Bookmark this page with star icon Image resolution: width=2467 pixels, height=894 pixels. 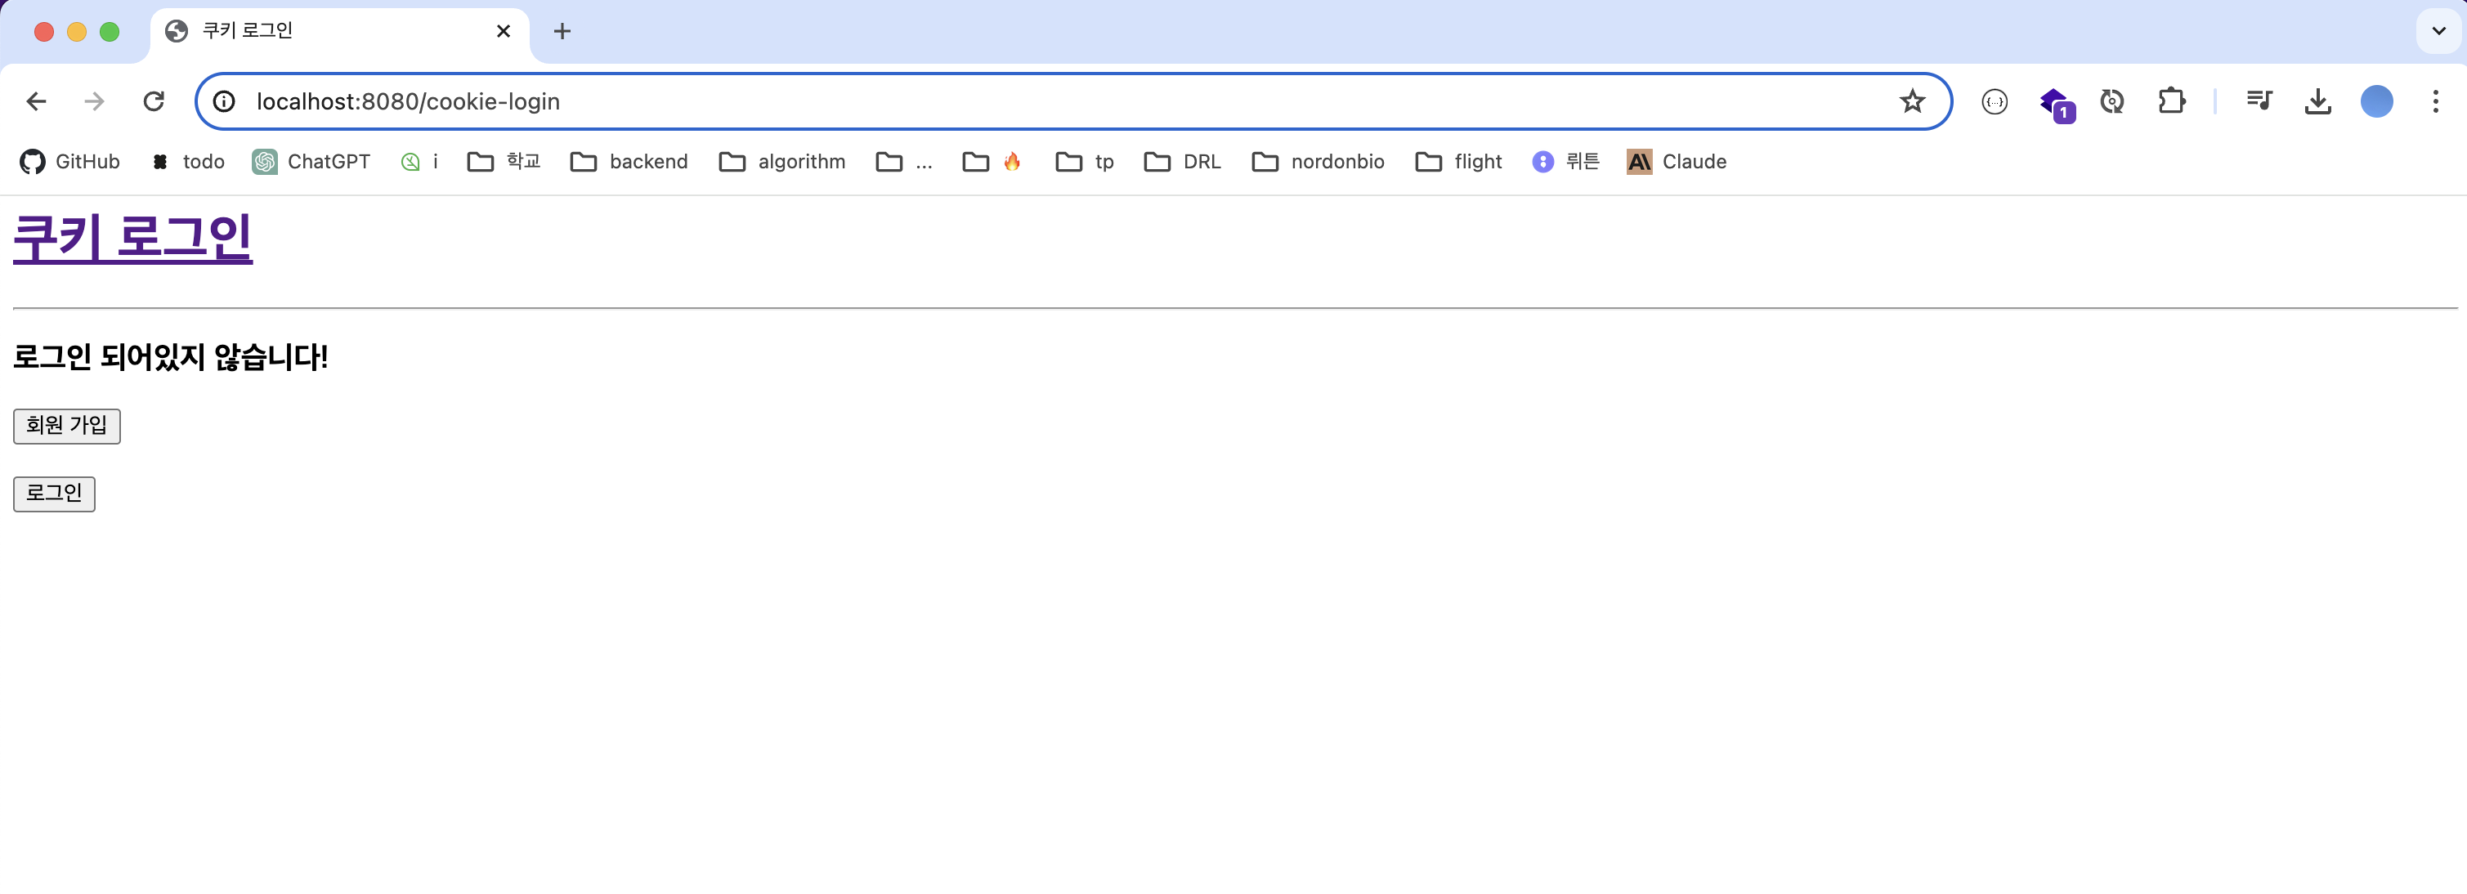tap(1911, 101)
